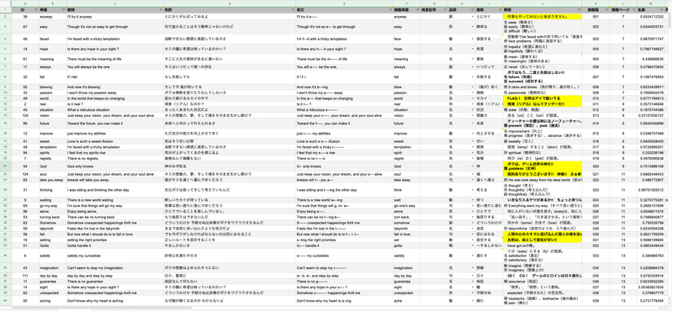Select the 'Gotta handle it' cell in column C

tap(115, 246)
